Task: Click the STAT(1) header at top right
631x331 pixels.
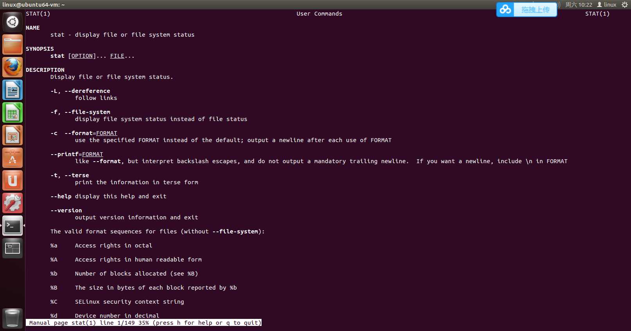Action: [597, 14]
